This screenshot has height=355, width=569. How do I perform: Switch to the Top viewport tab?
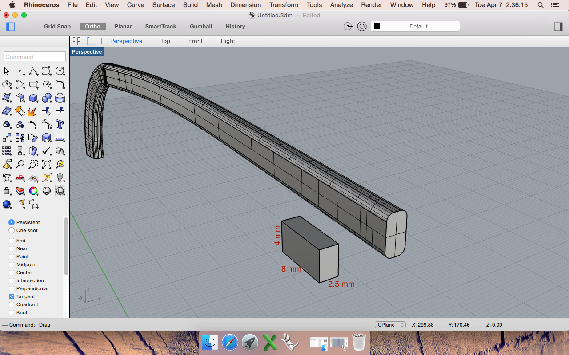(x=165, y=41)
